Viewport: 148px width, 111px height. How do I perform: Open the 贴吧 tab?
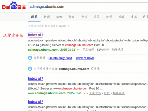[x=59, y=17]
